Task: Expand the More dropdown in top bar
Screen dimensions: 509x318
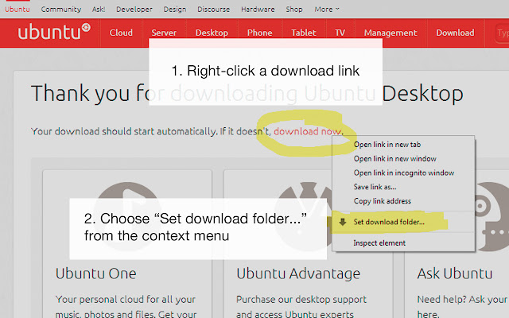Action: (327, 10)
